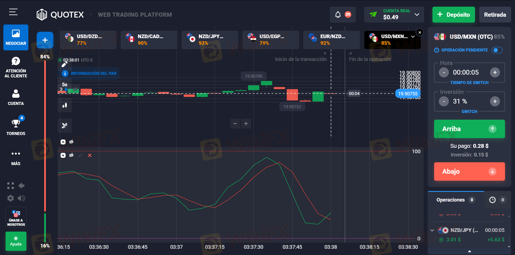
Task: Click the Tiempo de Switch link
Action: (x=469, y=83)
